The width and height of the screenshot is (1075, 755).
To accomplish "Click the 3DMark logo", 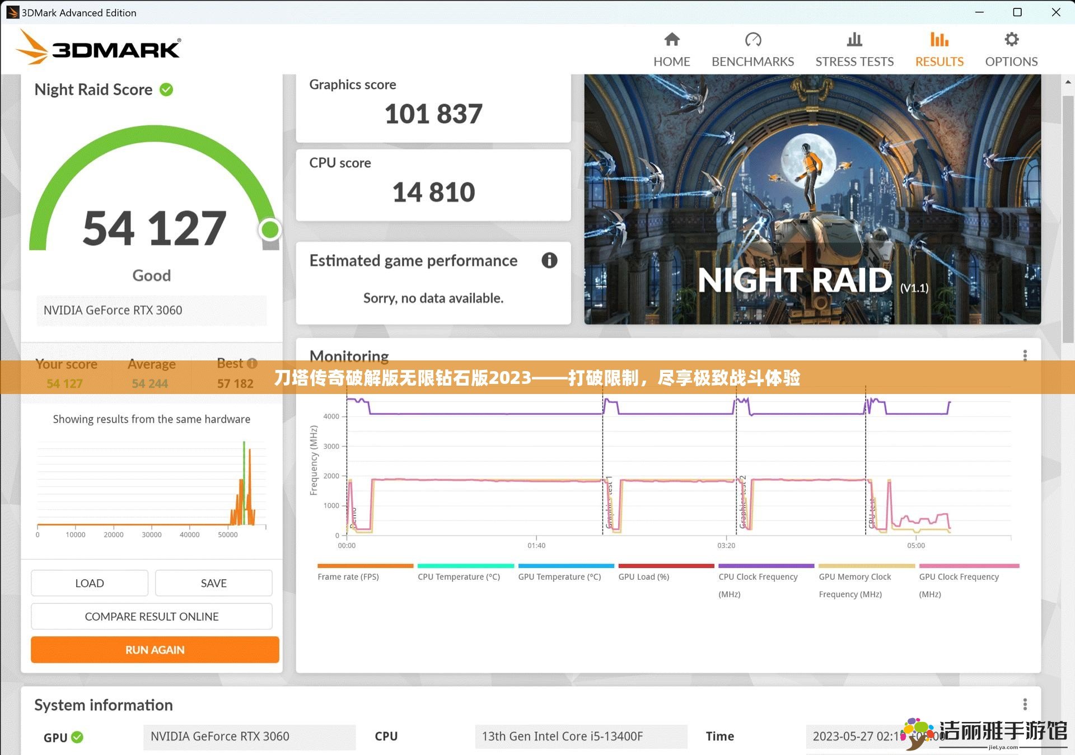I will [x=99, y=46].
